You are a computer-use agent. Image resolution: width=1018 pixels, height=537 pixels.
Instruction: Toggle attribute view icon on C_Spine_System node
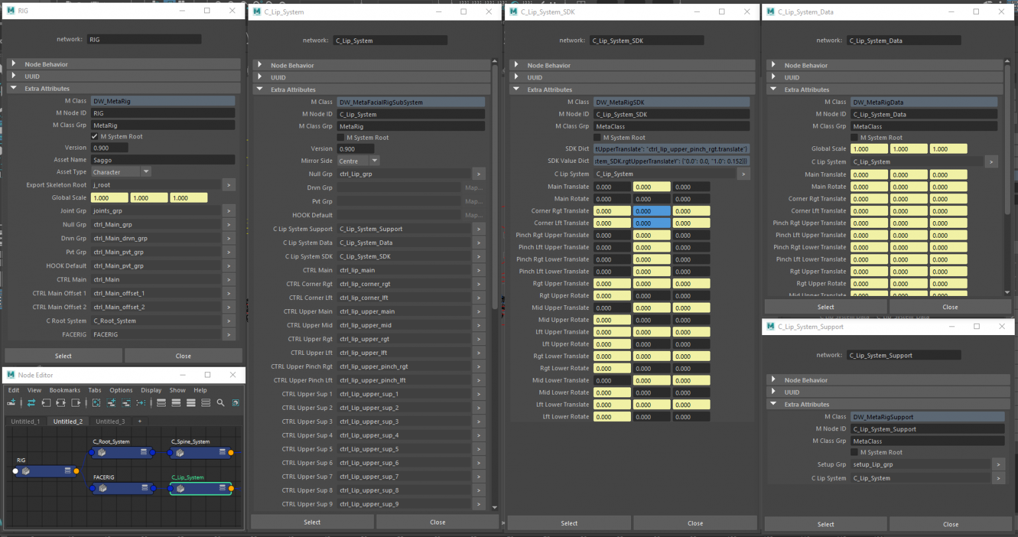pos(221,453)
